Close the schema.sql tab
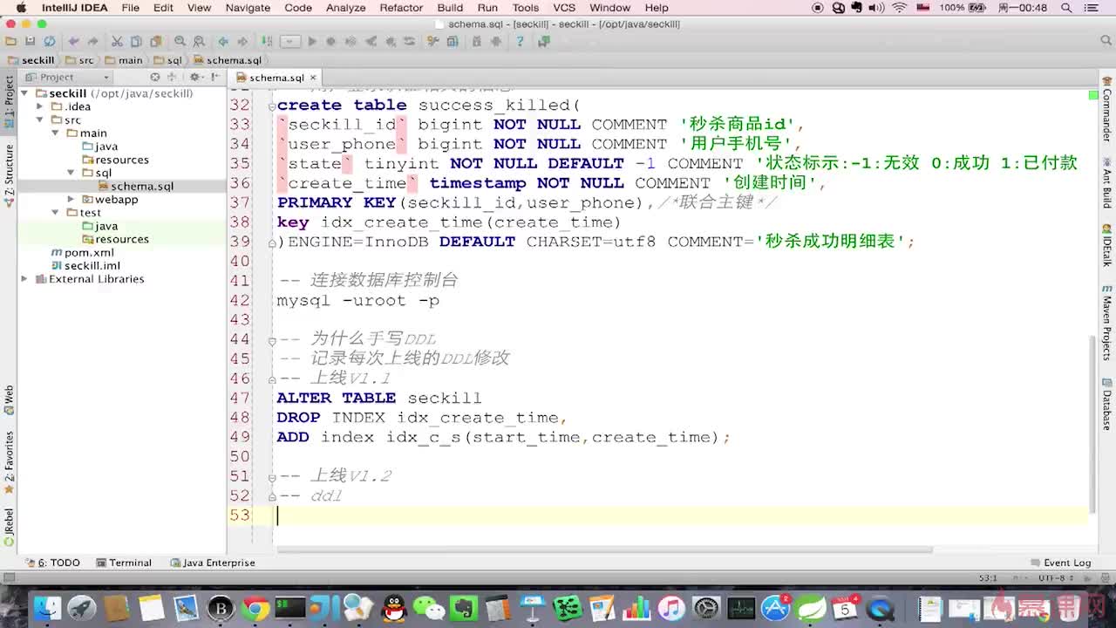The image size is (1116, 628). (x=313, y=78)
